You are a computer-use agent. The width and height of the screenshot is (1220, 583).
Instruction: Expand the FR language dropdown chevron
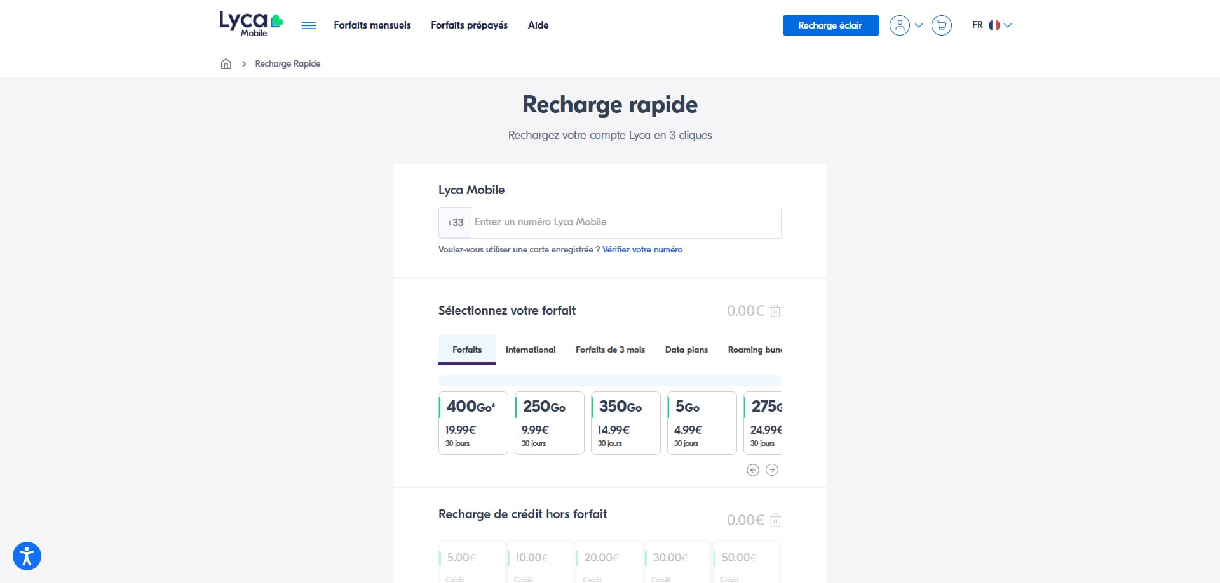[x=1008, y=25]
